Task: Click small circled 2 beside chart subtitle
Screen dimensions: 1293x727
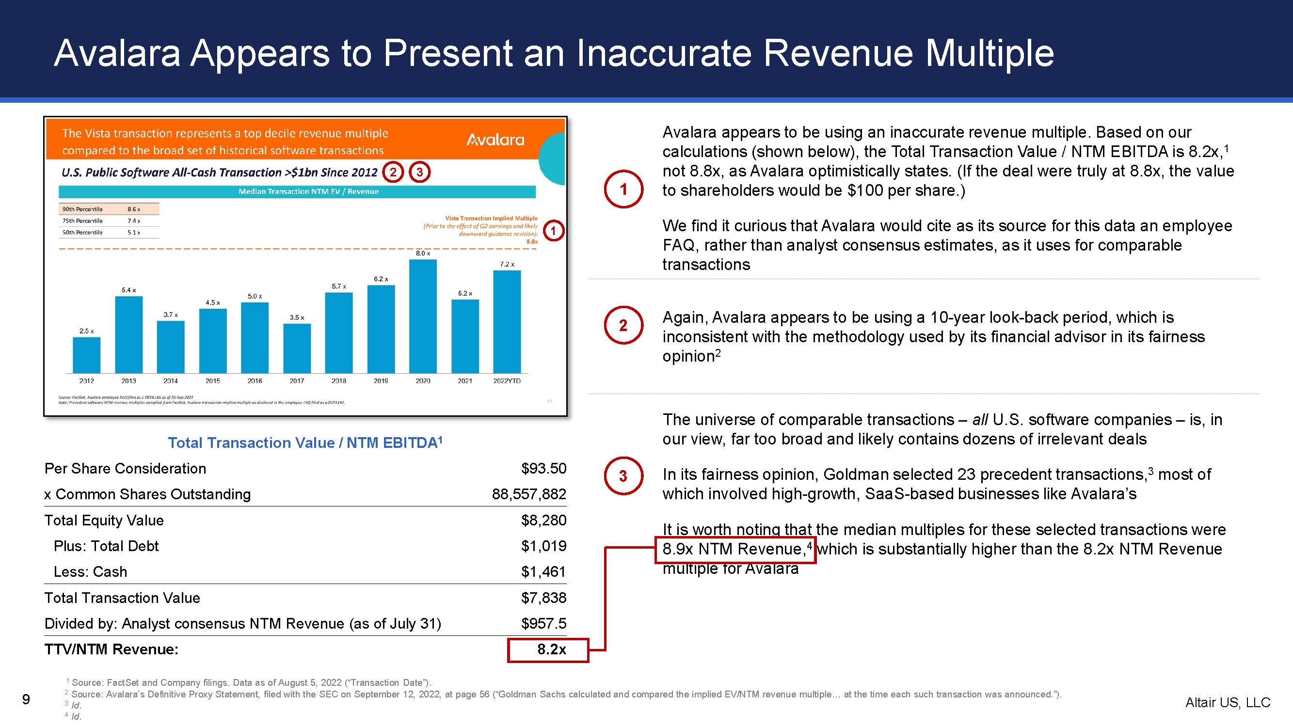Action: coord(393,173)
